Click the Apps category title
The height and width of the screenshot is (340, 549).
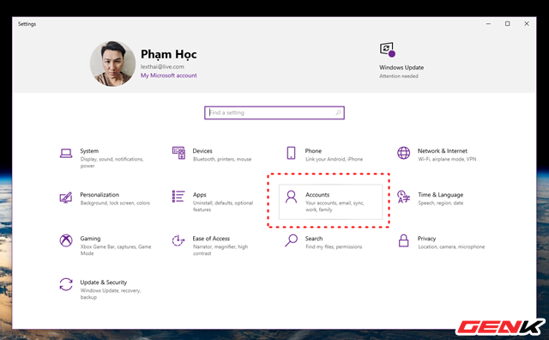[x=199, y=195]
